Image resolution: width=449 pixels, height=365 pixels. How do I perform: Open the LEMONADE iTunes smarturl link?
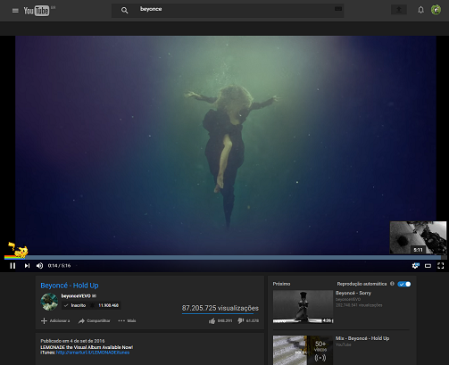93,353
